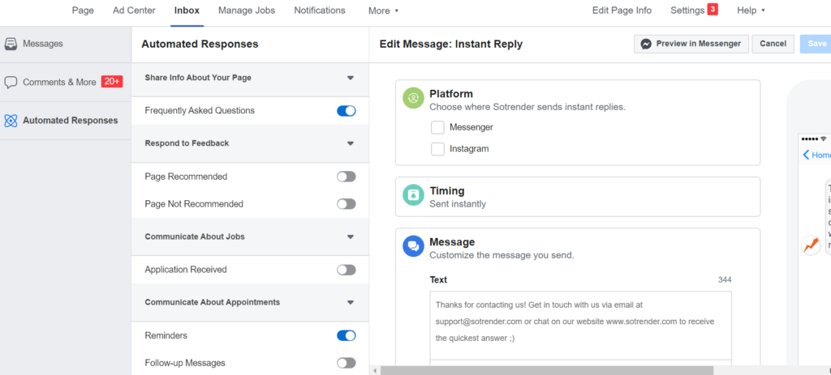Viewport: 831px width, 375px height.
Task: Collapse the Share Info About Your Page section
Action: point(351,79)
